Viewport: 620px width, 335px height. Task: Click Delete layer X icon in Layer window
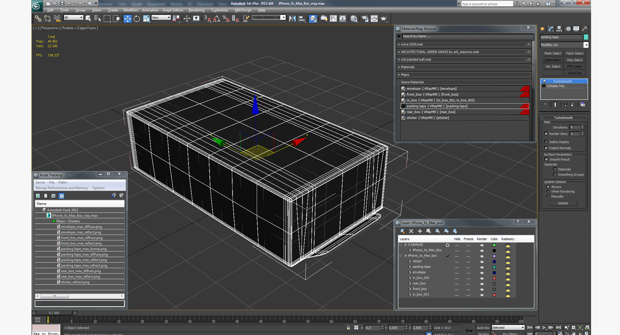[411, 231]
